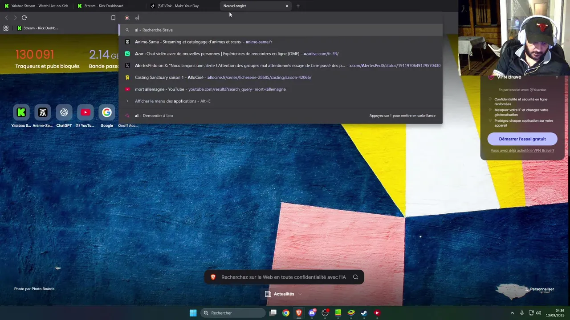Choose the Anime-Sama streaming suggestion
The height and width of the screenshot is (320, 570).
click(x=281, y=42)
